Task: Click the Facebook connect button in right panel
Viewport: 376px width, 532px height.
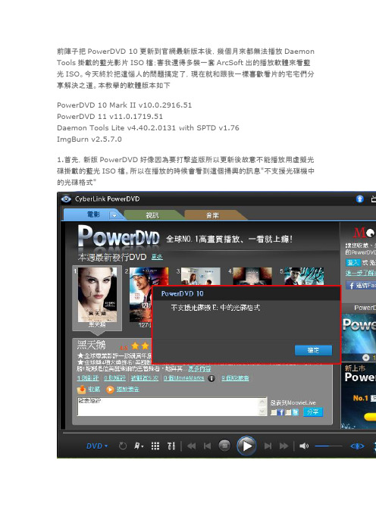Action: pos(361,286)
